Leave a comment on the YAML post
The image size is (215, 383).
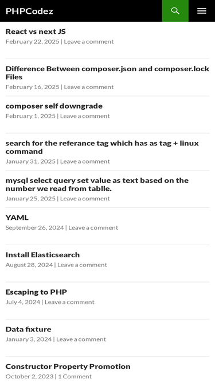coord(93,227)
